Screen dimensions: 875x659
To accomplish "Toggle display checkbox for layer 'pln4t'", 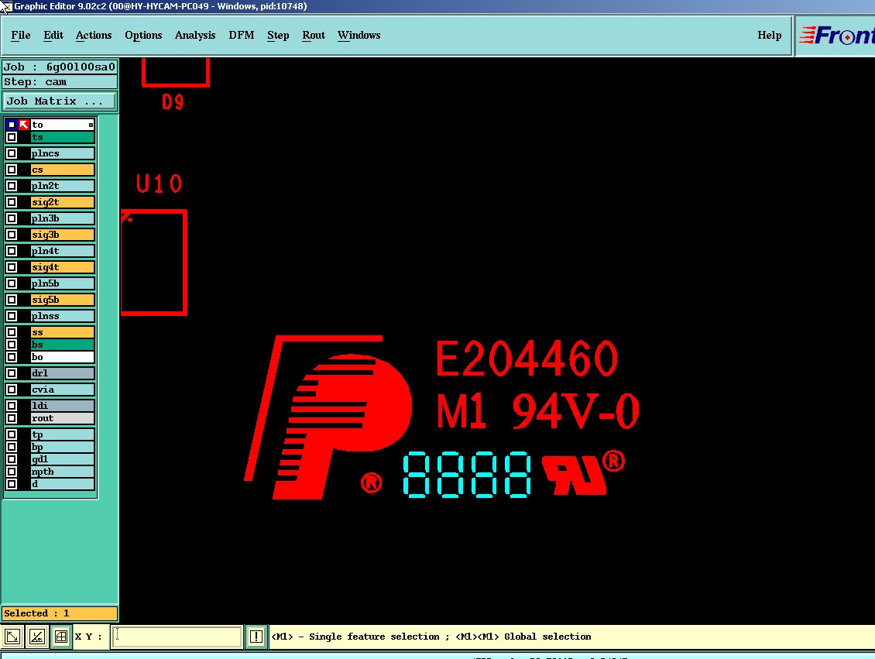I will point(11,251).
